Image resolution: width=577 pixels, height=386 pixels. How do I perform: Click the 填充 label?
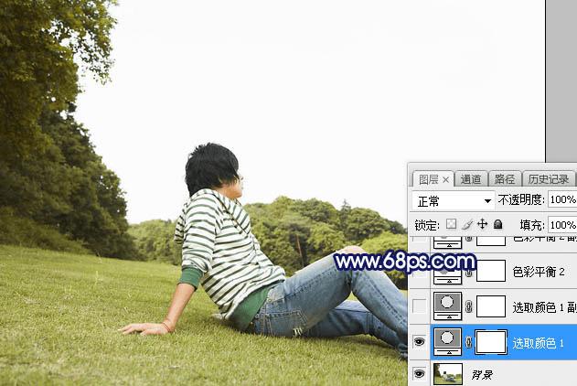pos(532,225)
